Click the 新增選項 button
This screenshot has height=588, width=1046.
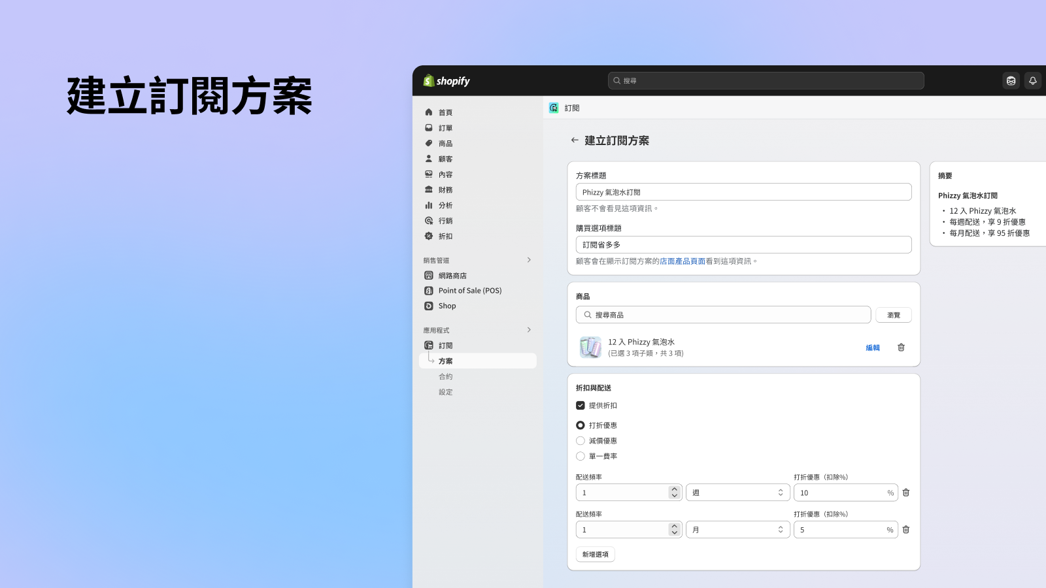[596, 555]
